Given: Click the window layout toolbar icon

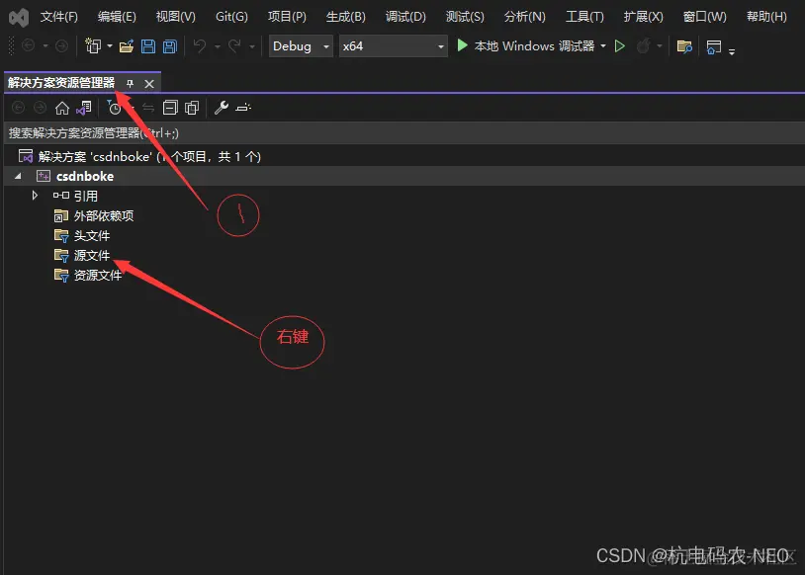Looking at the screenshot, I should click(714, 47).
